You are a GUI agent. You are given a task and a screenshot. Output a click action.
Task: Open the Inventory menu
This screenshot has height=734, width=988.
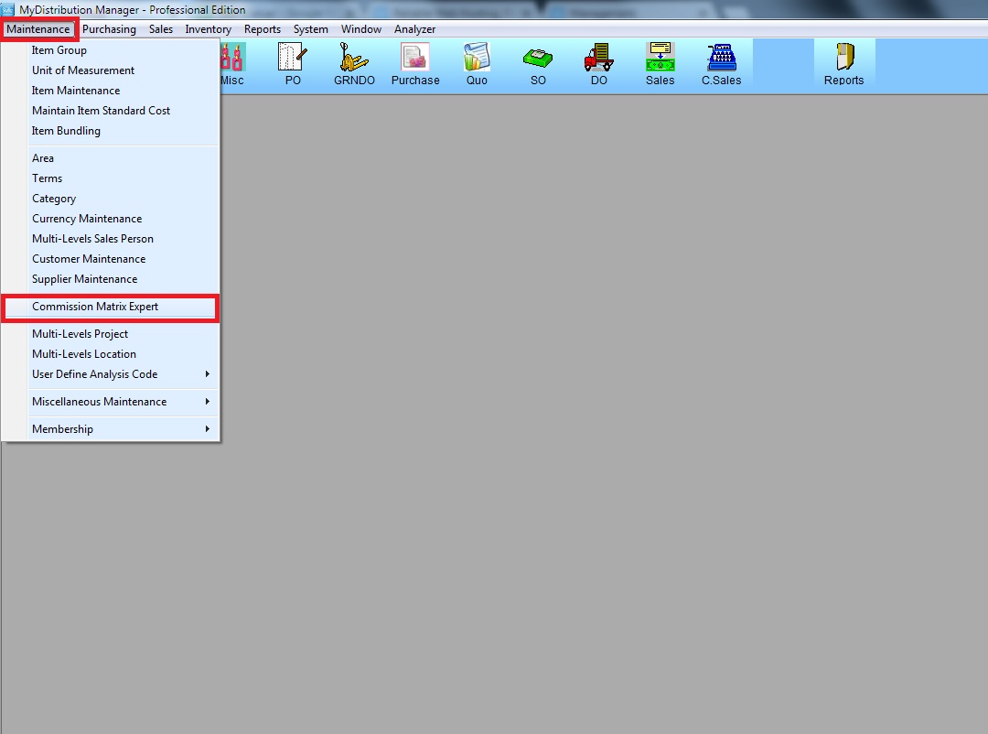tap(208, 29)
